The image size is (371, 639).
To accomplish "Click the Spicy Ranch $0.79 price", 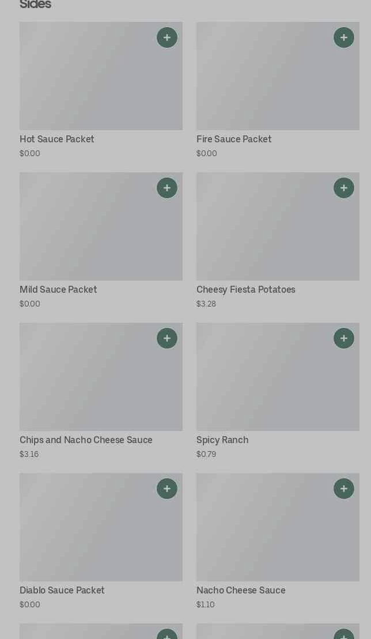I will (206, 454).
